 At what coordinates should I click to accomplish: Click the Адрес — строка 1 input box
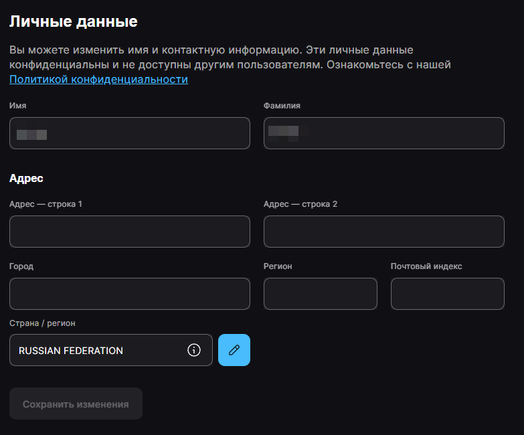[130, 232]
